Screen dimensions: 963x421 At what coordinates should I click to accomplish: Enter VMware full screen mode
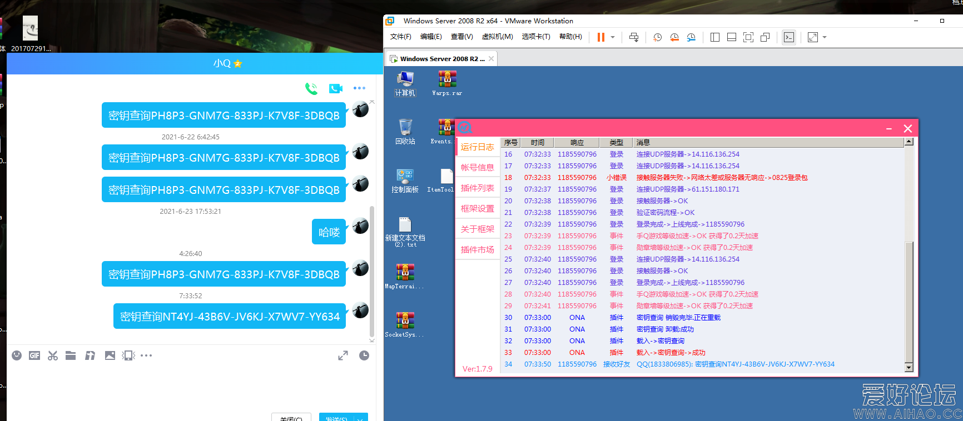tap(748, 37)
